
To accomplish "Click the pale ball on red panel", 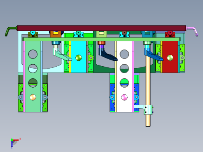I will coord(170,58).
